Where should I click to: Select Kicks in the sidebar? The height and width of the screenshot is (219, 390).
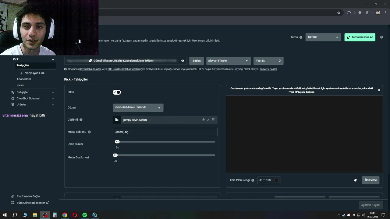pos(20,85)
